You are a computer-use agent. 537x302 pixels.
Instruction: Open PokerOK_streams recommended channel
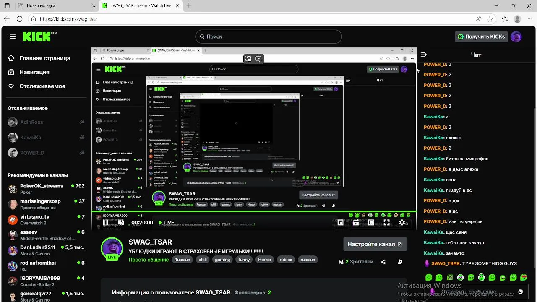(x=46, y=189)
